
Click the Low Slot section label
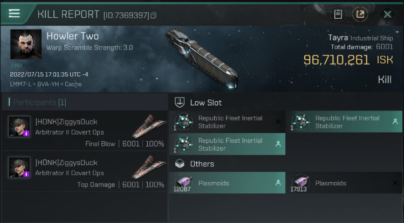(206, 102)
